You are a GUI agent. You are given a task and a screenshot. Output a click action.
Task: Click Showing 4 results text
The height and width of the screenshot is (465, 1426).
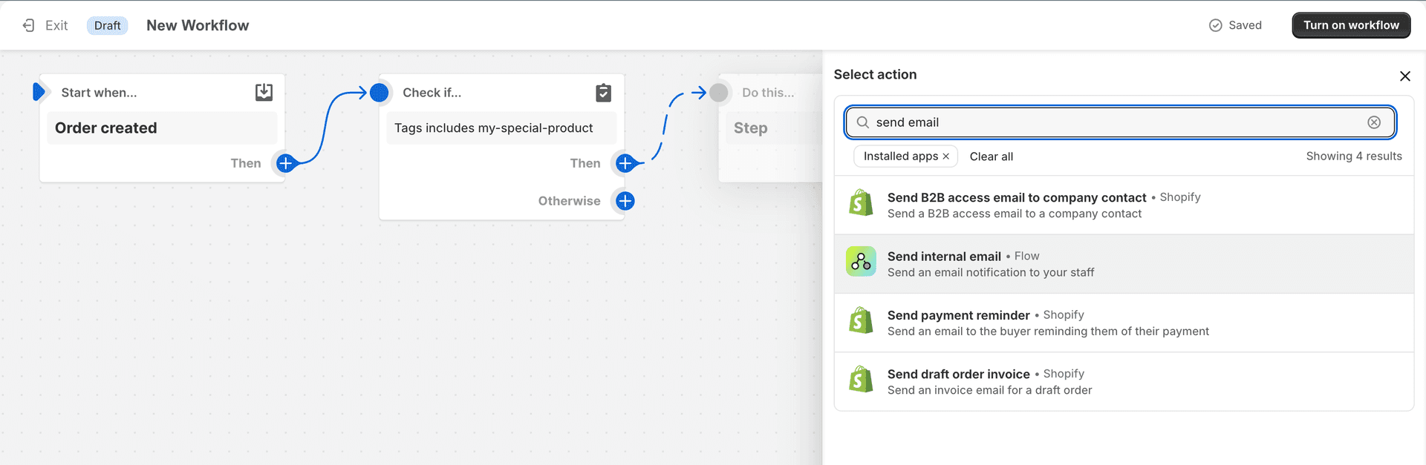pyautogui.click(x=1354, y=156)
